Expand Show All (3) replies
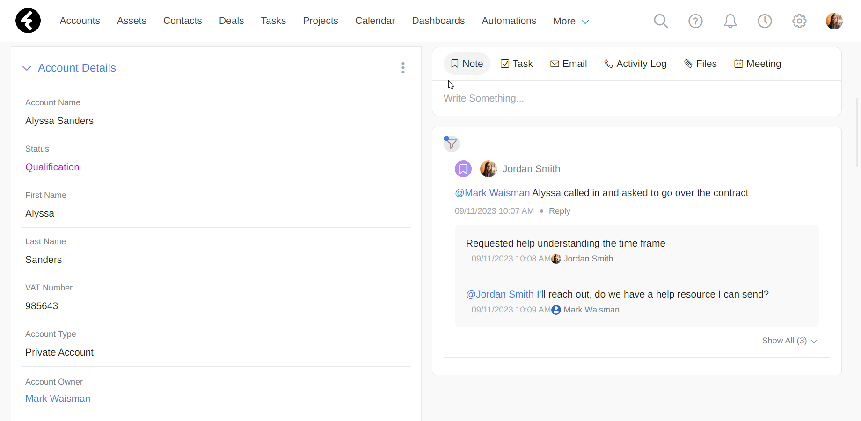The image size is (861, 421). (789, 341)
